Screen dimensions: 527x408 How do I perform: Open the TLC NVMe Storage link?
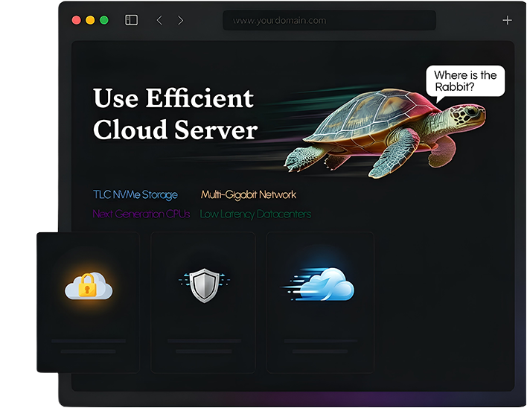click(135, 194)
